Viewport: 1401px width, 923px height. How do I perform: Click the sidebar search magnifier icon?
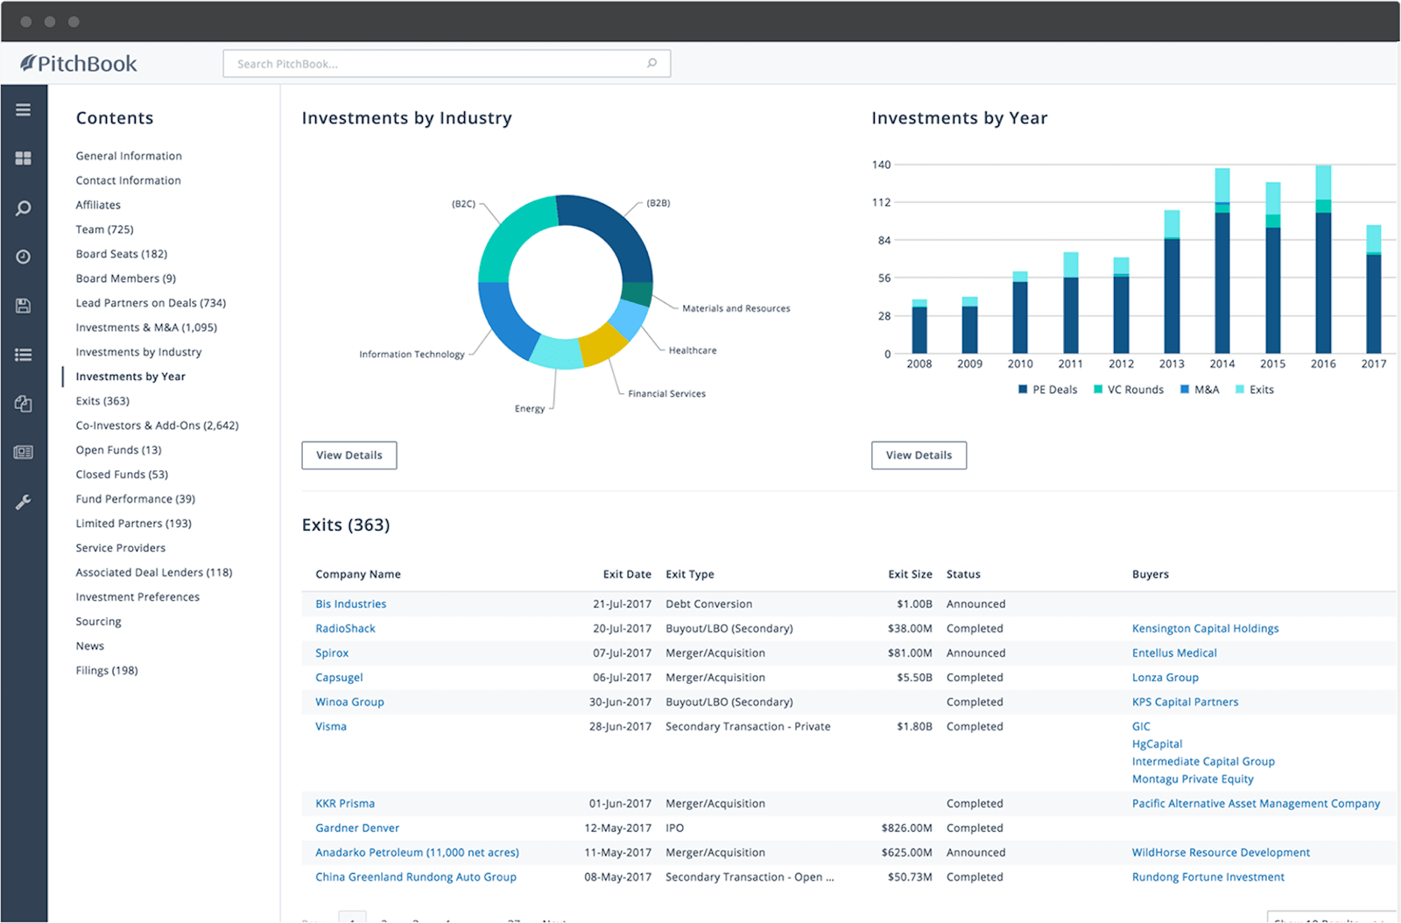click(x=24, y=208)
